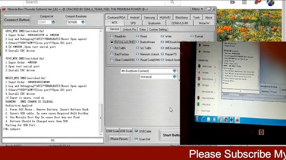Select IMEI(switch radio beside Wr TelBk
Image resolution: width=286 pixels, height=160 pixels.
pos(170,48)
